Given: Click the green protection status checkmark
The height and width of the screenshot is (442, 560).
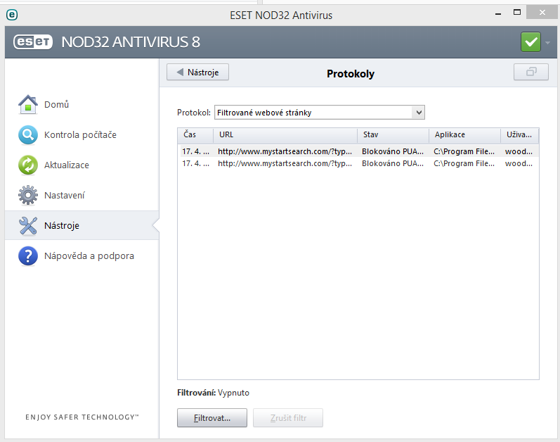Looking at the screenshot, I should tap(530, 42).
